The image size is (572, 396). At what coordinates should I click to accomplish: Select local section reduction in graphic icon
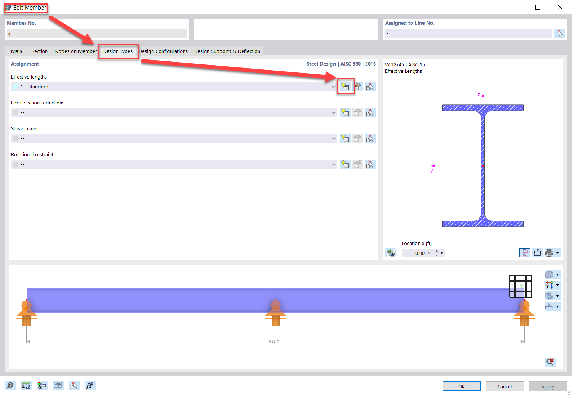[370, 112]
